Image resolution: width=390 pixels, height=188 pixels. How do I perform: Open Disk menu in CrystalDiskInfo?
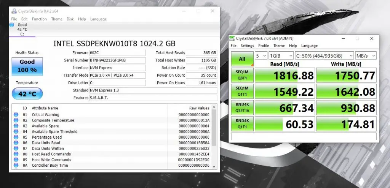[70, 19]
